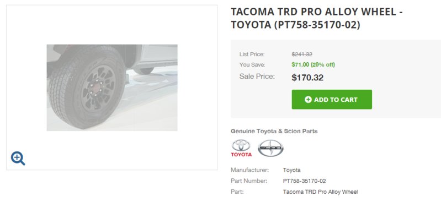Click the You Save label
441x202 pixels.
pos(252,65)
